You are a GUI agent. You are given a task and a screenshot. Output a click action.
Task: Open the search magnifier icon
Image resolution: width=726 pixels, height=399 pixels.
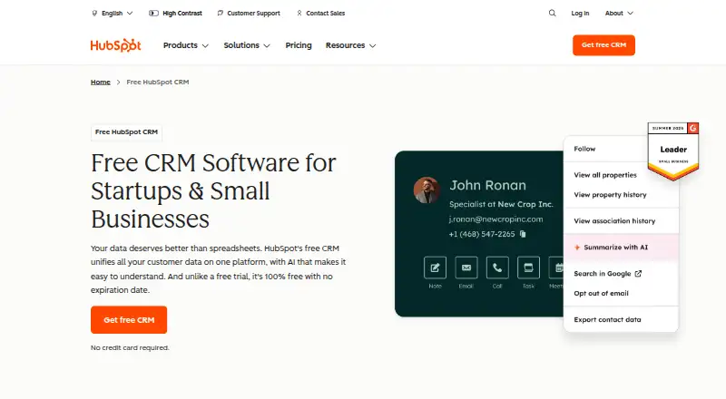point(553,13)
